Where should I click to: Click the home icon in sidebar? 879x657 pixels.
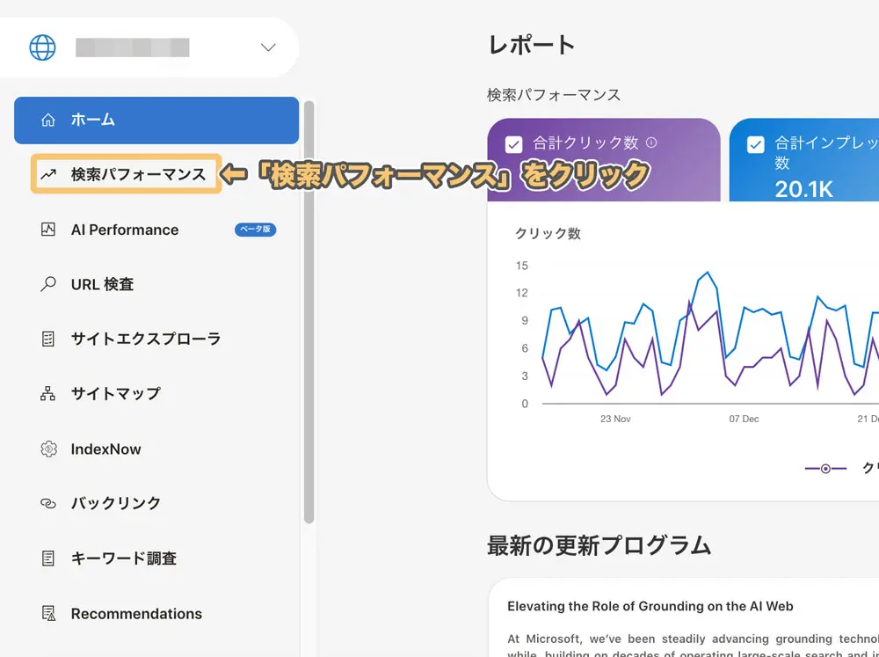click(48, 120)
